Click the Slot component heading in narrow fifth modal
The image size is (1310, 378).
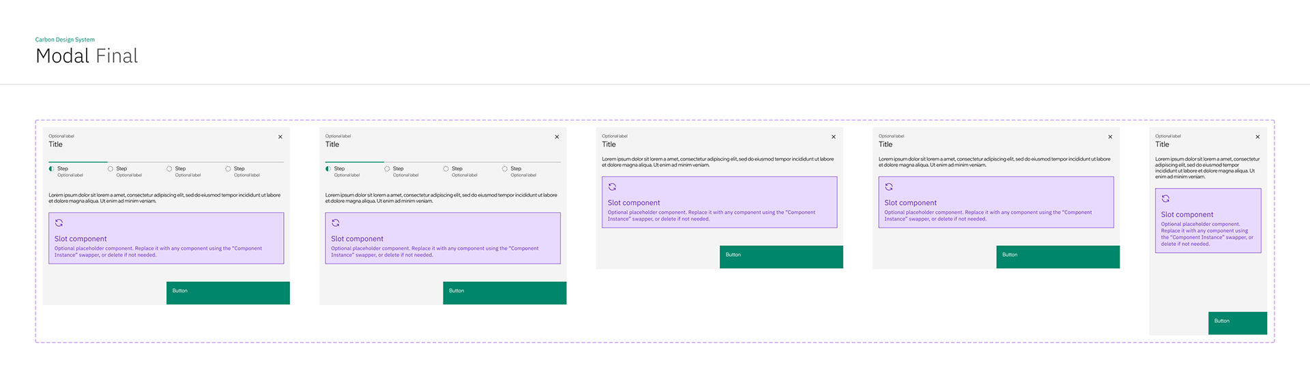tap(1187, 215)
